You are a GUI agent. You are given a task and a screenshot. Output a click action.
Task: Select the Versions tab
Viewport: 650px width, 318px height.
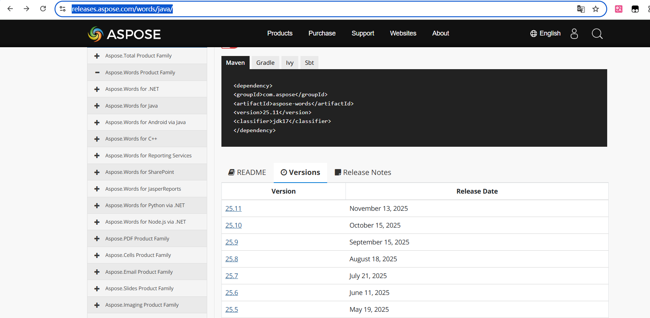300,172
